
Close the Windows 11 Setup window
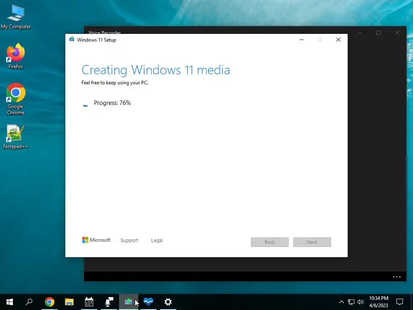pyautogui.click(x=338, y=40)
